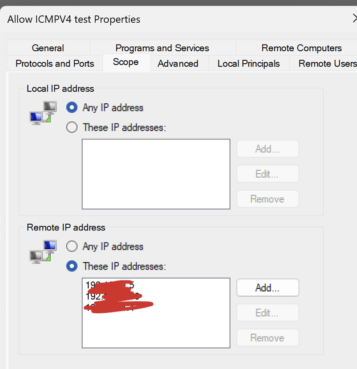Open the Remote Computers tab
This screenshot has height=369, width=357.
(x=301, y=48)
